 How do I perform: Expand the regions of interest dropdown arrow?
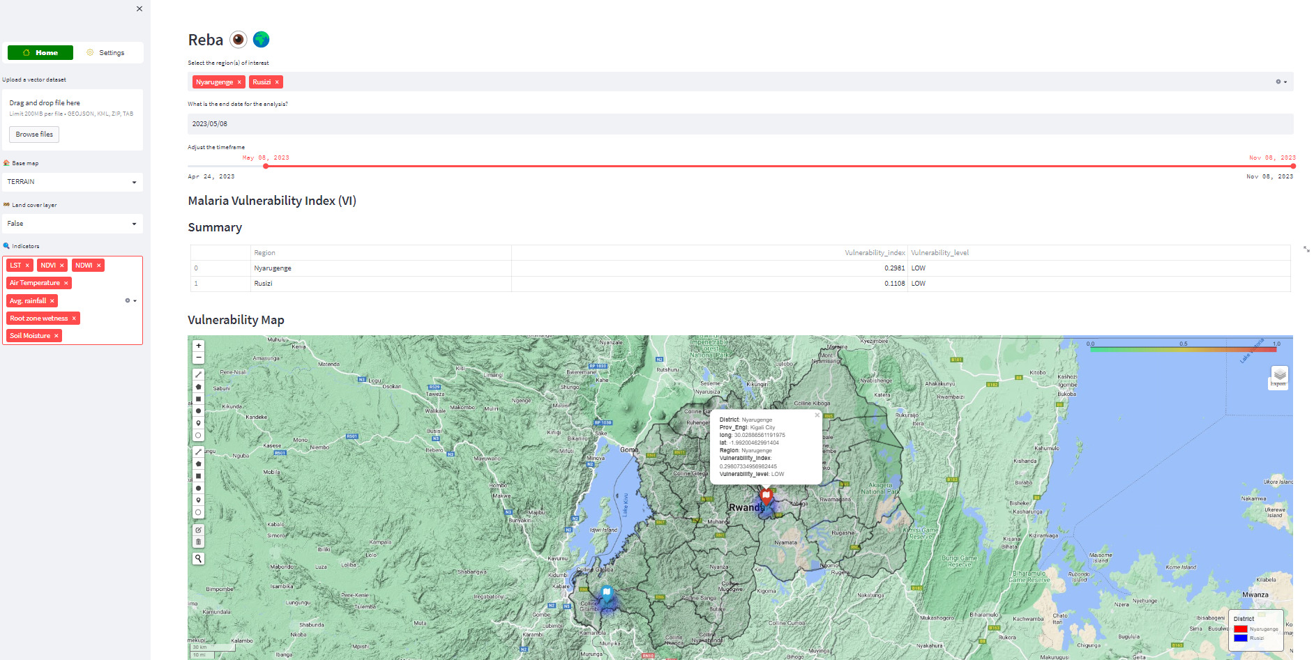click(1285, 82)
